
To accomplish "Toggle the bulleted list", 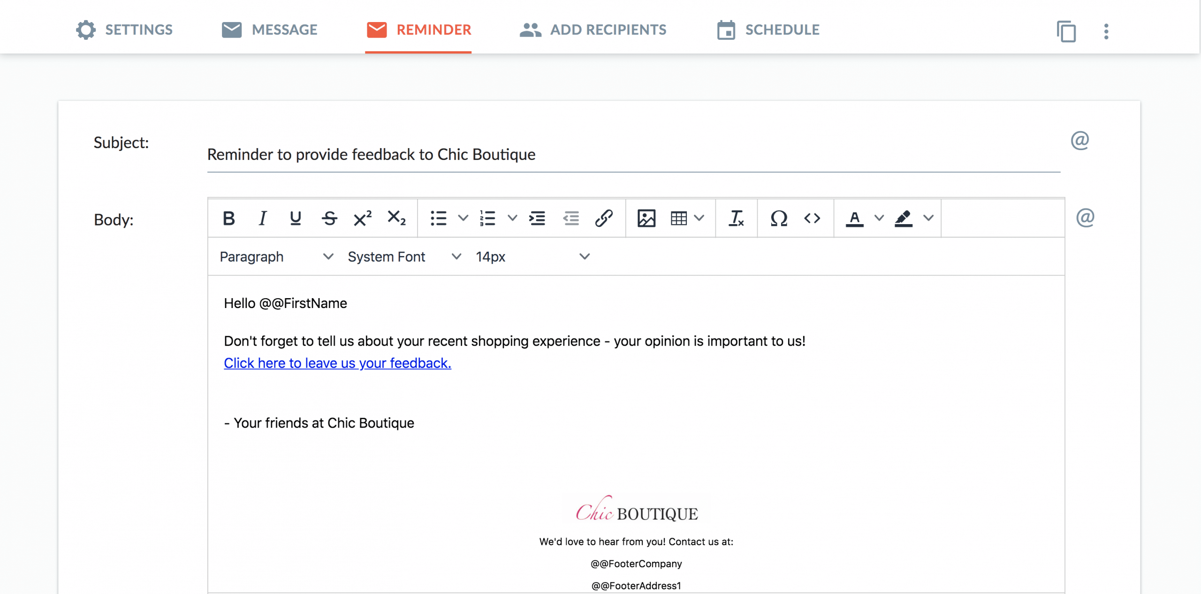I will pyautogui.click(x=438, y=218).
